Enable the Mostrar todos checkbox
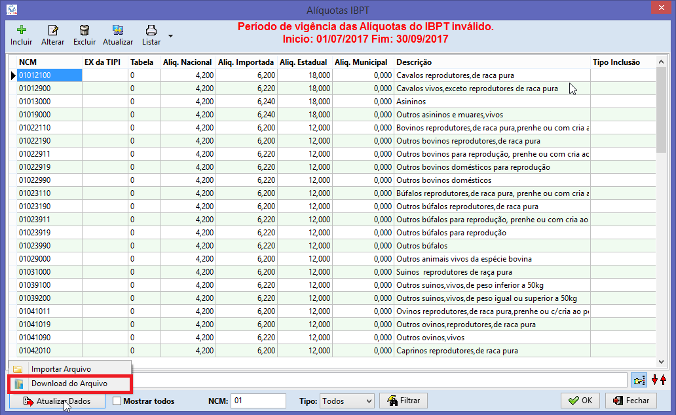 (x=117, y=401)
